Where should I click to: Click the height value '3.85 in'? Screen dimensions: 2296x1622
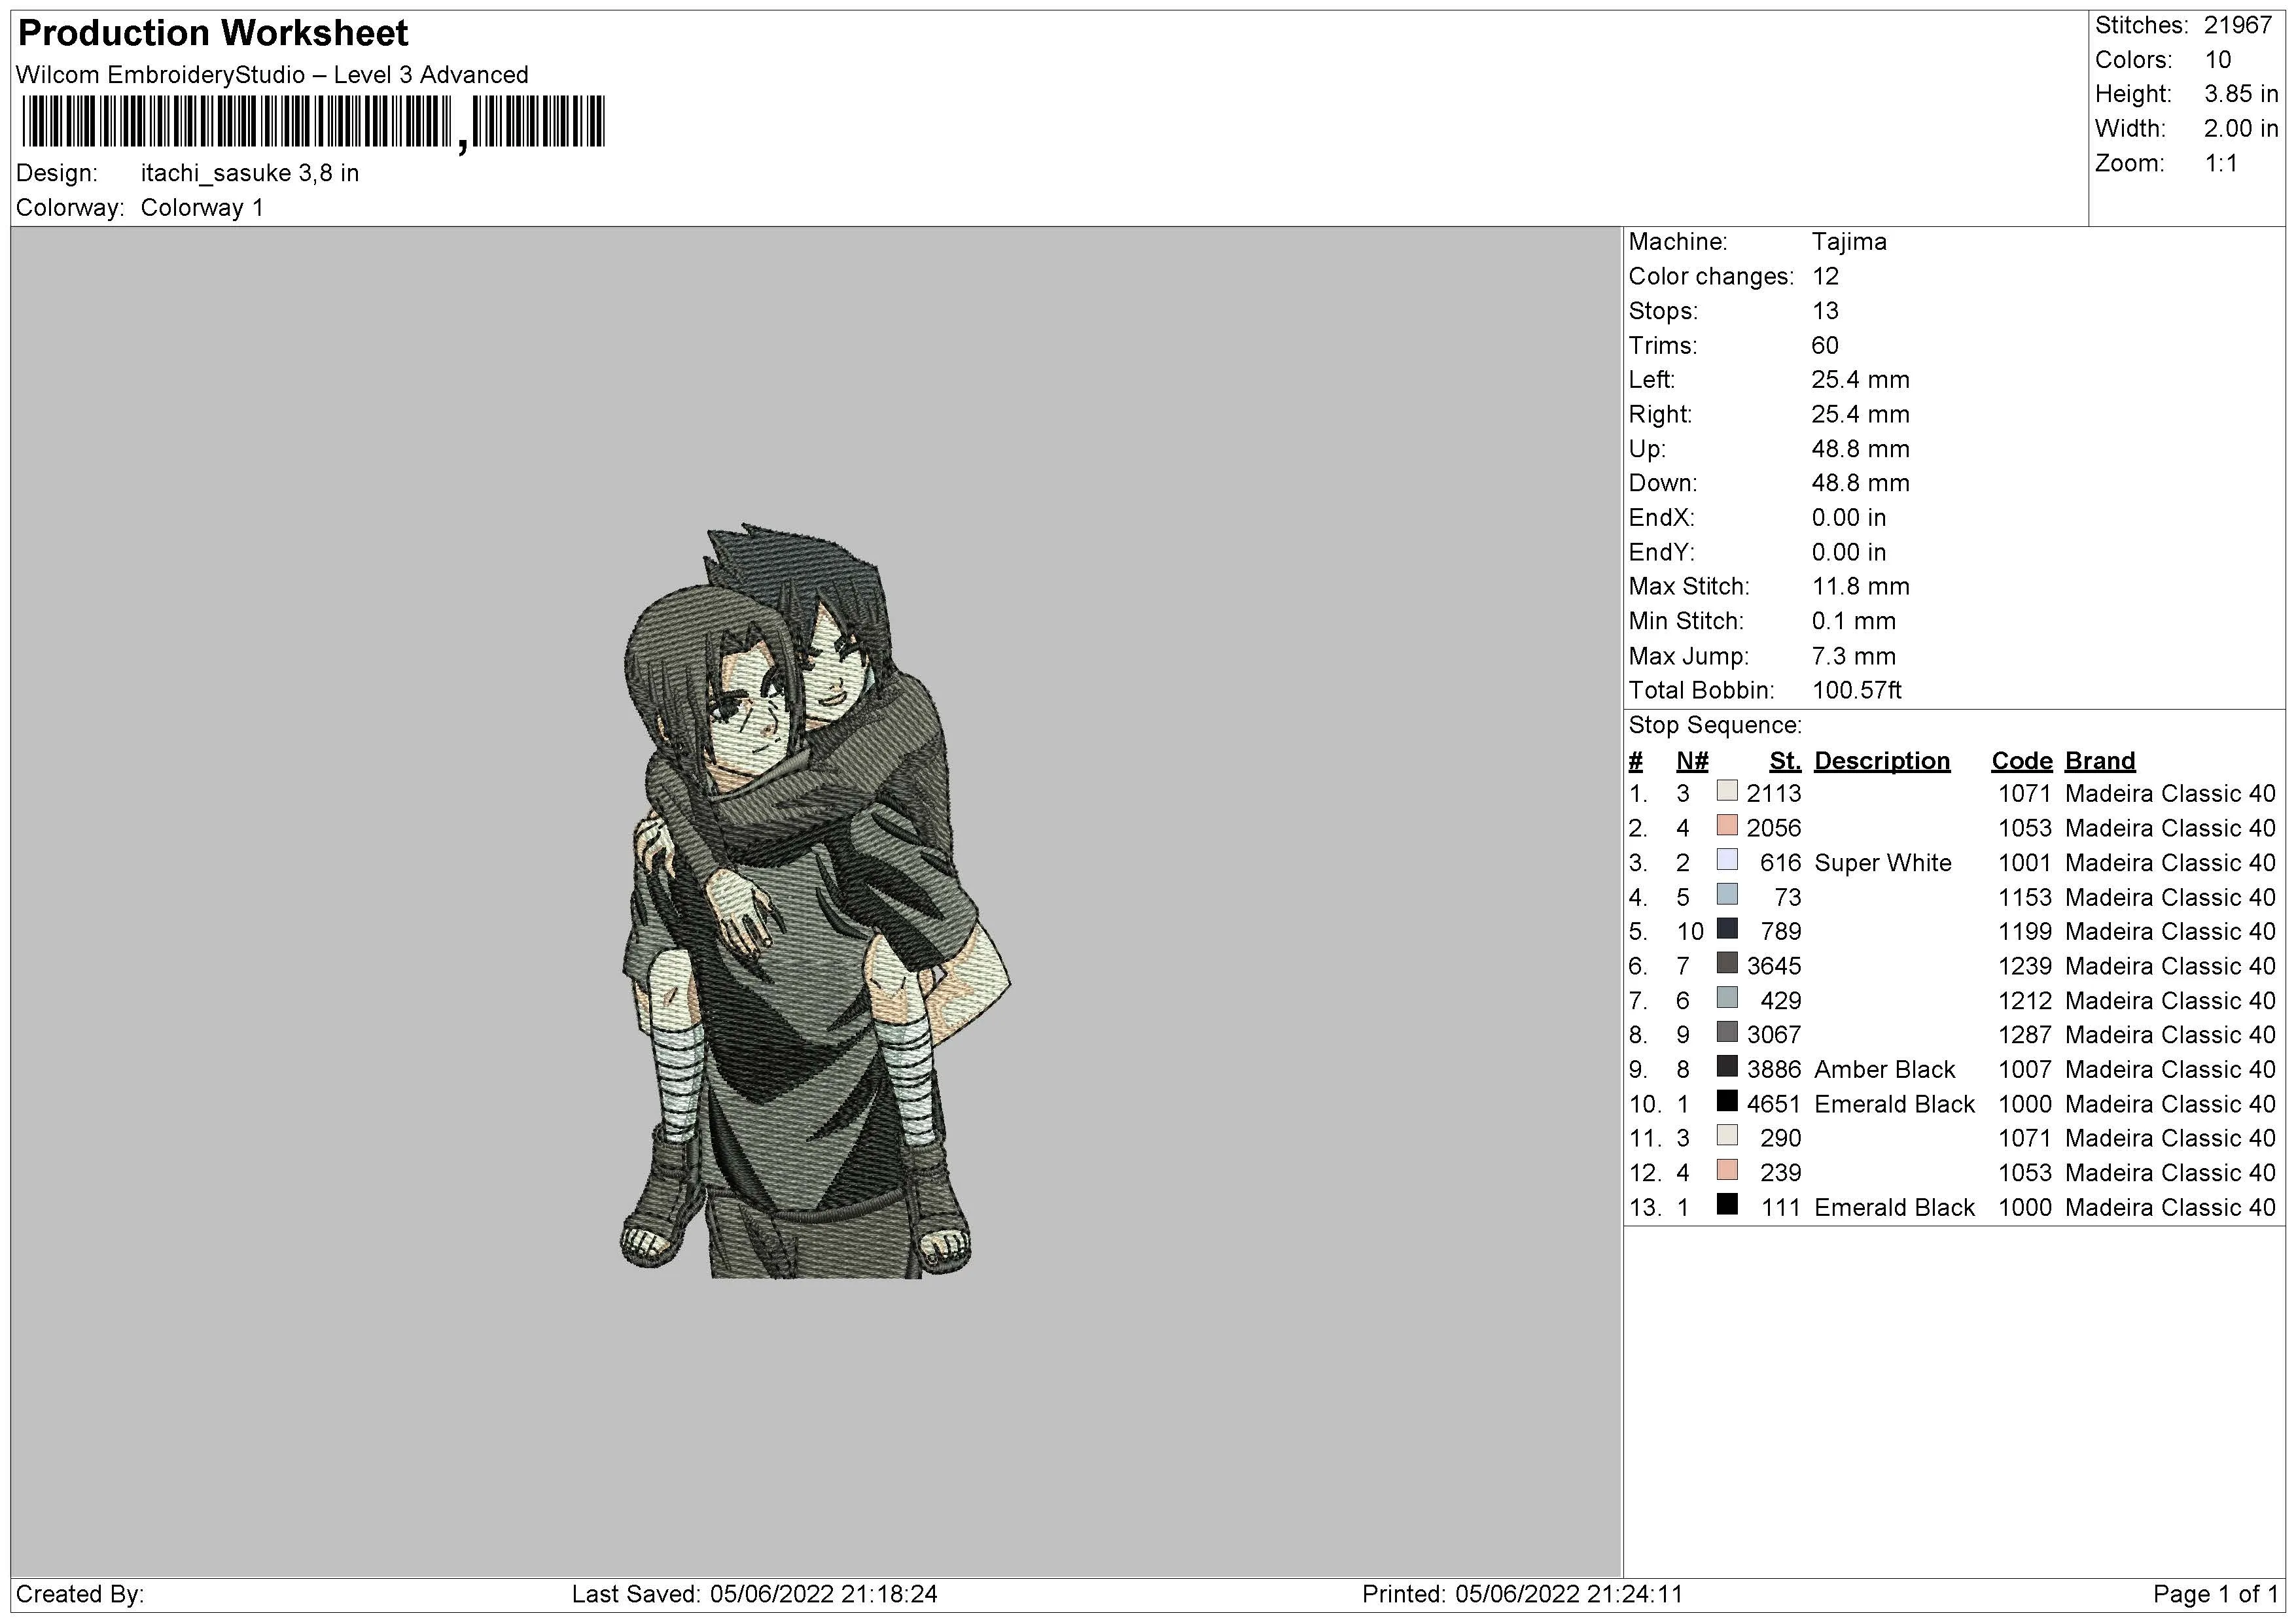coord(2241,94)
